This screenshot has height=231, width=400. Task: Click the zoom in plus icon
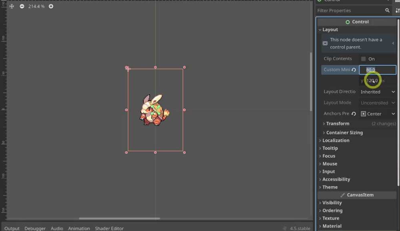click(x=51, y=6)
